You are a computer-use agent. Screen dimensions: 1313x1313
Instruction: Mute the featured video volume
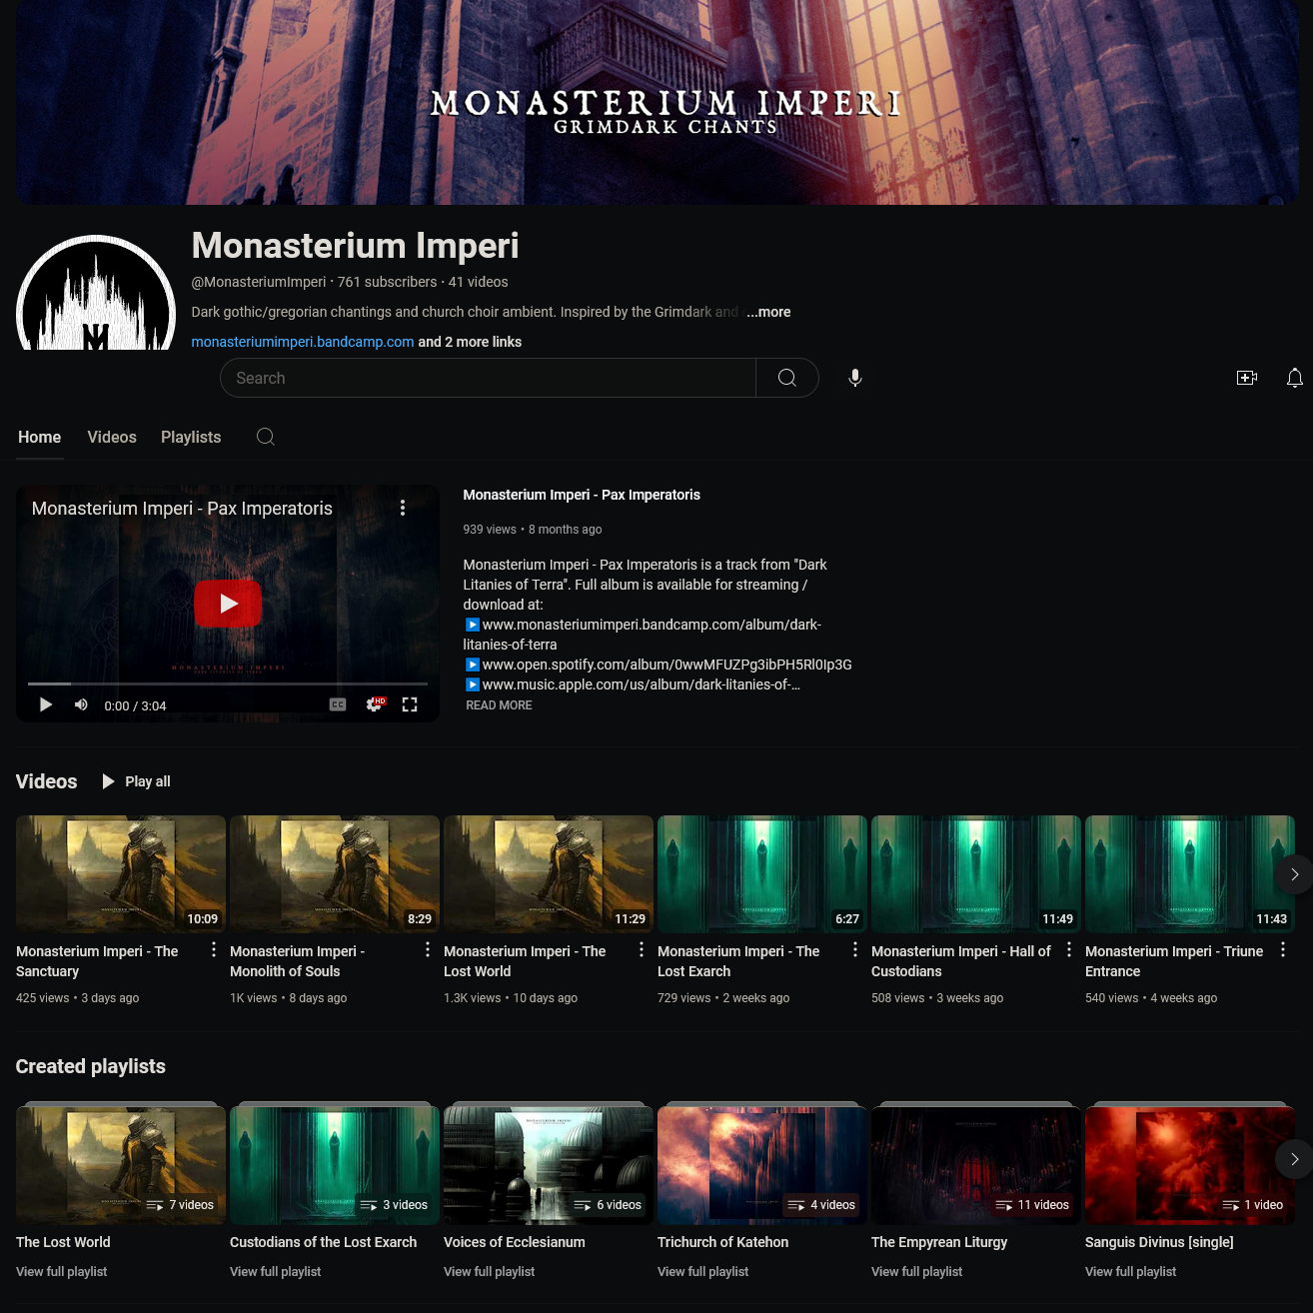coord(81,704)
